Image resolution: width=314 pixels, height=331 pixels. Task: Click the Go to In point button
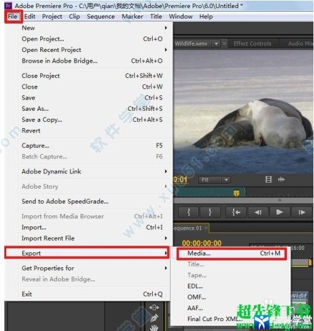coord(236,212)
